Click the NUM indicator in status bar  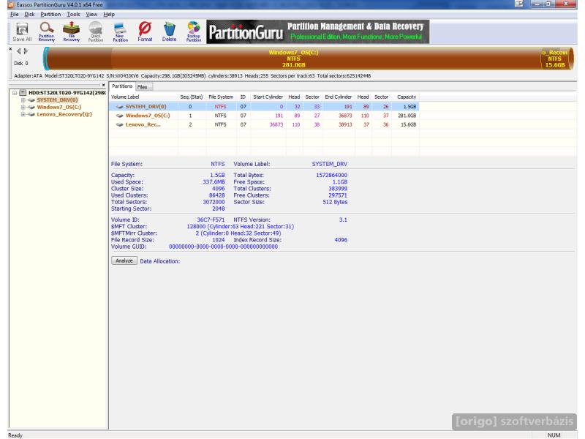click(x=554, y=435)
